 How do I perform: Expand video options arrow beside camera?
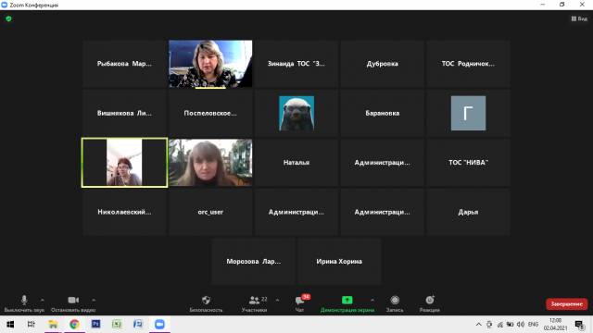94,300
